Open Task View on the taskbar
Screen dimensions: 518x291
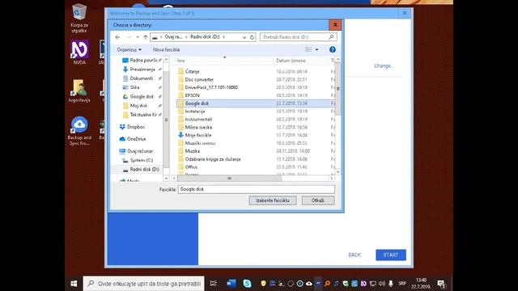214,284
